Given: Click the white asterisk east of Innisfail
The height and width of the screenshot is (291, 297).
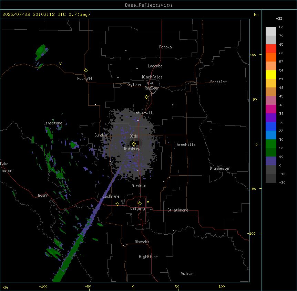Looking at the screenshot, I should [x=173, y=105].
